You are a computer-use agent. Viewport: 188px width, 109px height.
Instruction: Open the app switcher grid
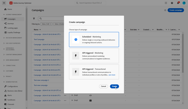pyautogui.click(x=166, y=3)
